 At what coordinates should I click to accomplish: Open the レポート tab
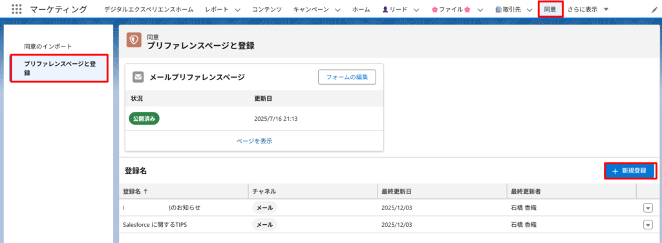tap(217, 9)
